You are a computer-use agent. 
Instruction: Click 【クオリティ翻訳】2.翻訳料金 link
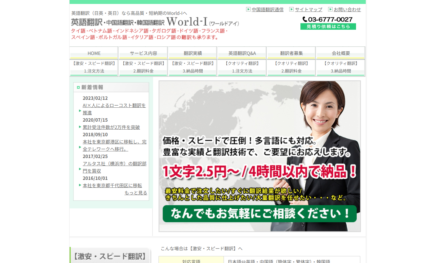tap(291, 67)
